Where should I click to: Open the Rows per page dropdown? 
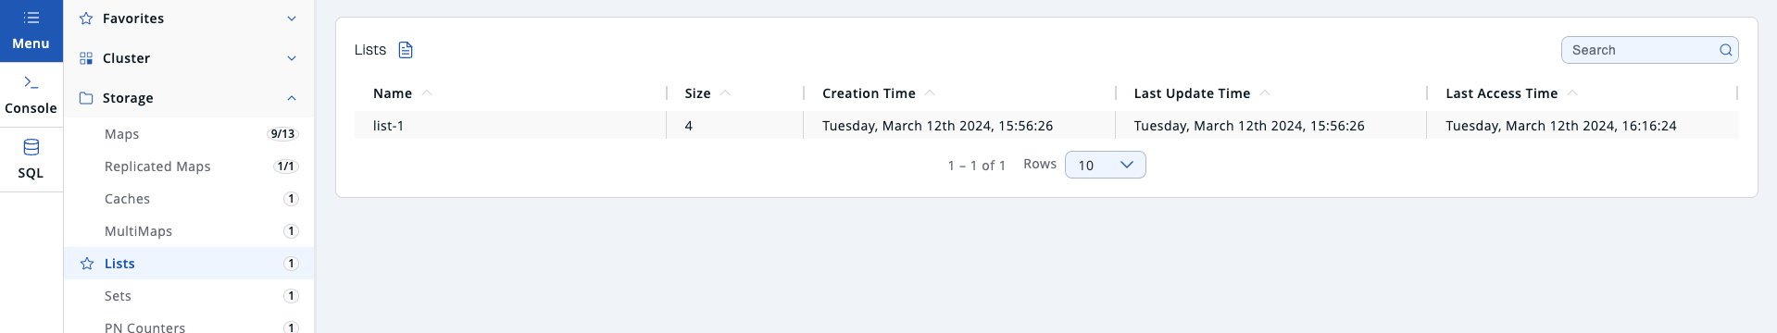click(1106, 165)
